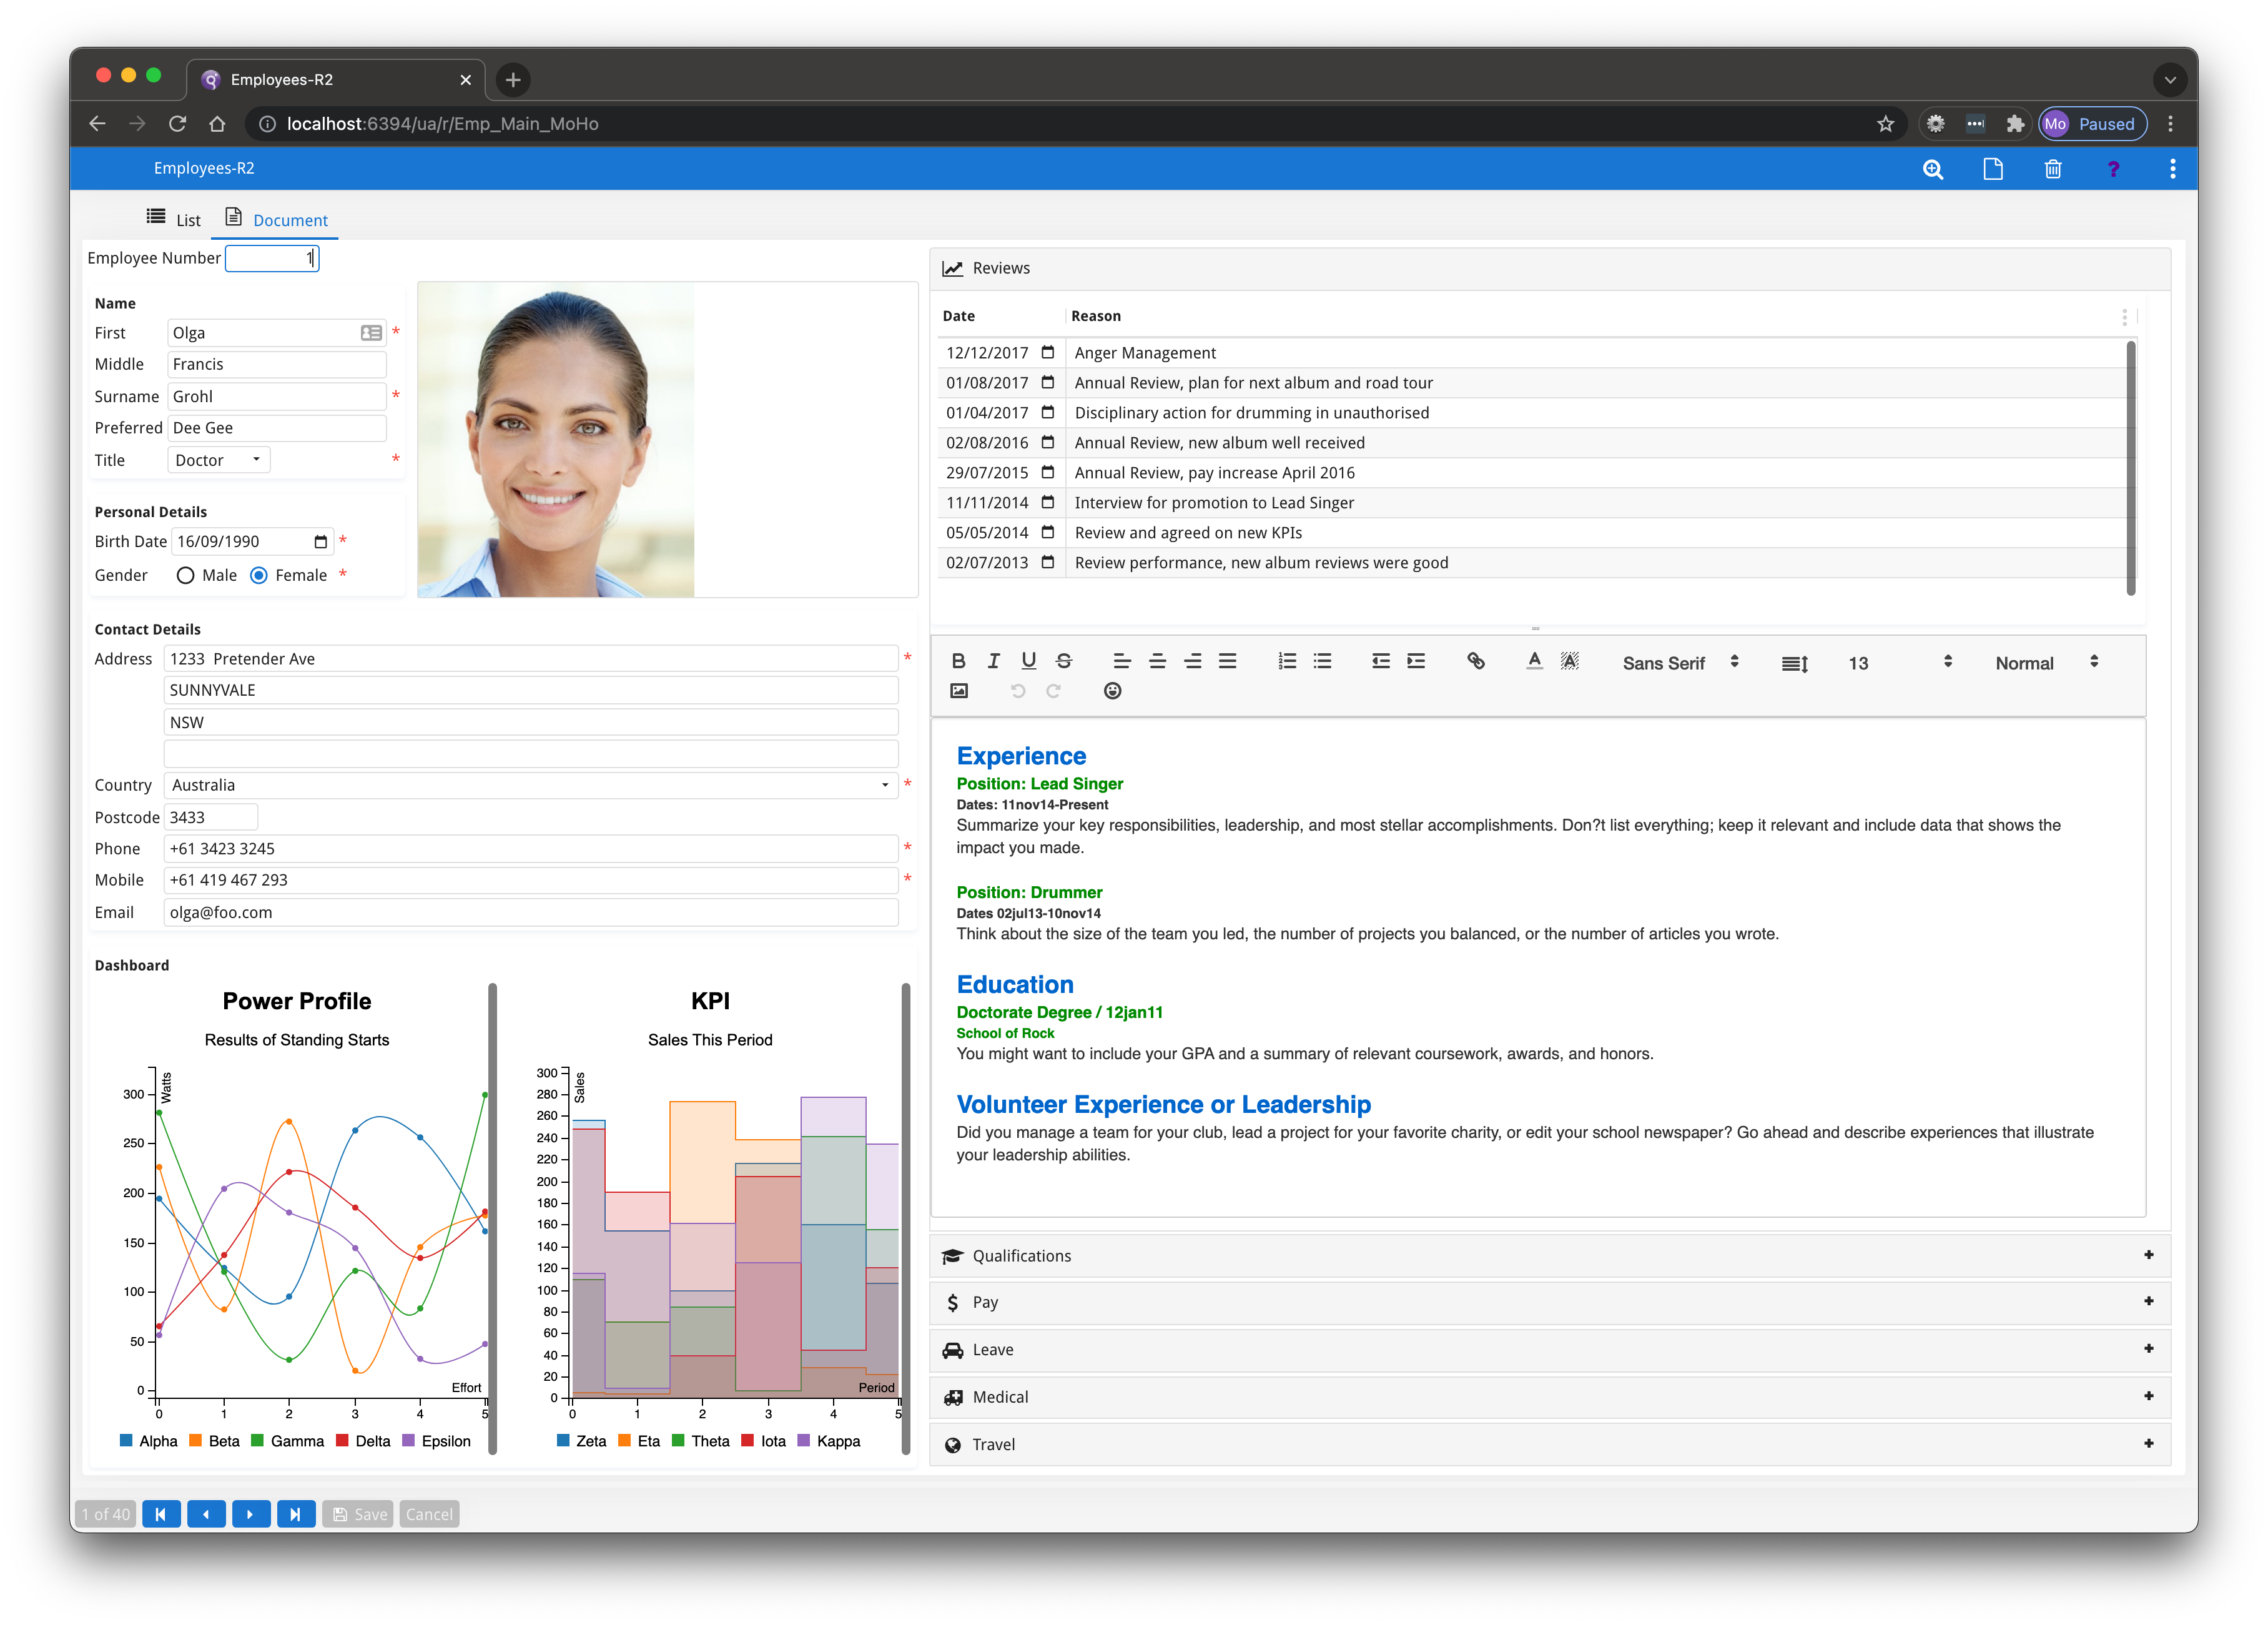The height and width of the screenshot is (1625, 2268).
Task: Expand the Qualifications section
Action: [x=2148, y=1255]
